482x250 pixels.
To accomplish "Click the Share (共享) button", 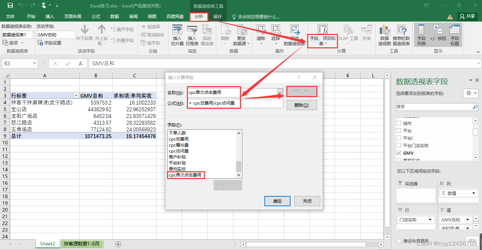I will [467, 16].
